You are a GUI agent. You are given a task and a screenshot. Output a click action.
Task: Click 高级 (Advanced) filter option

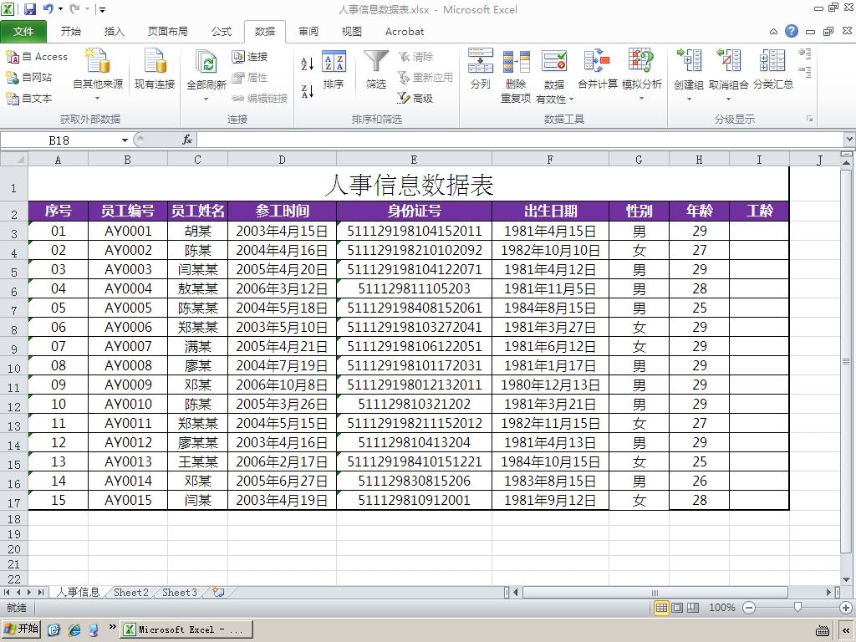pyautogui.click(x=415, y=99)
